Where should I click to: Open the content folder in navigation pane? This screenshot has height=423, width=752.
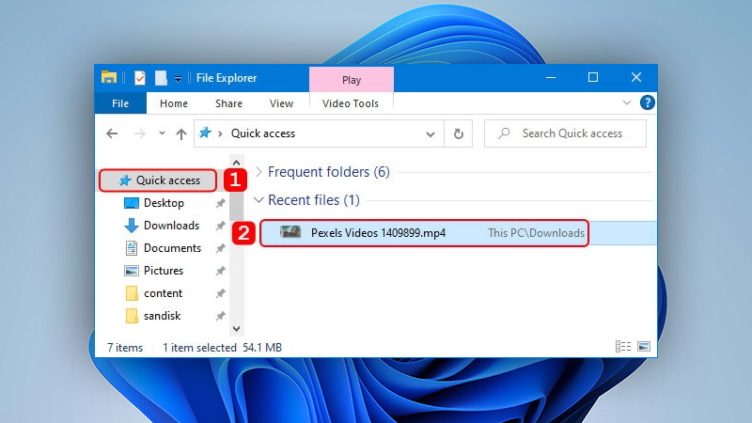[x=163, y=293]
